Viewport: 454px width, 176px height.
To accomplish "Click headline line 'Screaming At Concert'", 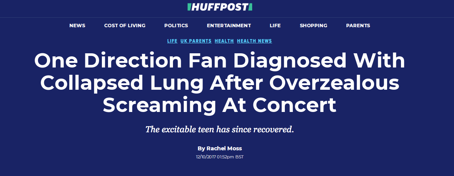I will point(220,105).
